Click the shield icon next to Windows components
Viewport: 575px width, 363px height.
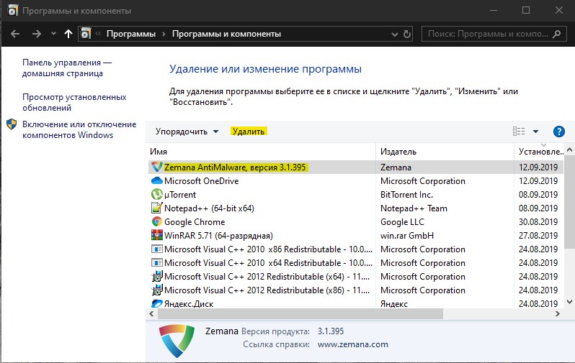click(12, 124)
